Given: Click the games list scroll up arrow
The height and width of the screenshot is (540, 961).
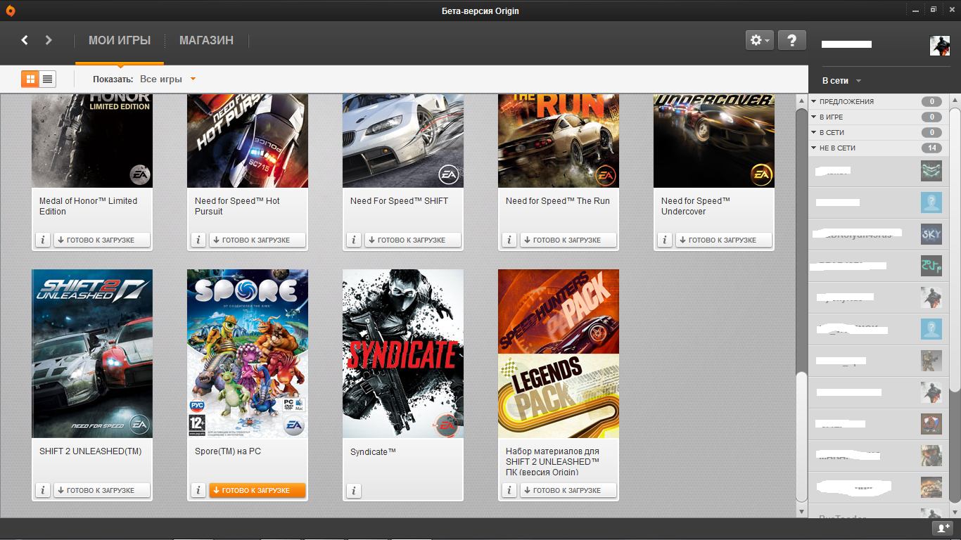Looking at the screenshot, I should (x=802, y=102).
